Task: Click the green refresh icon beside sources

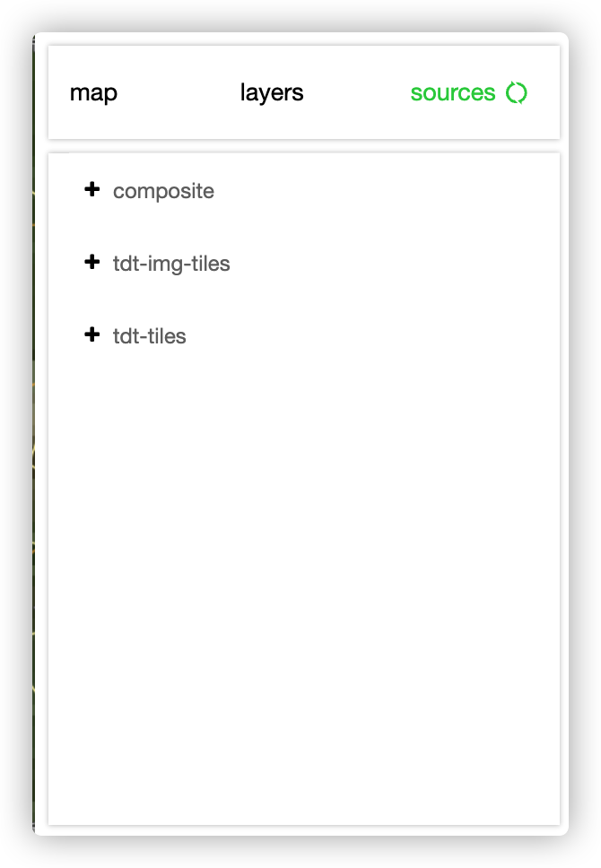Action: (517, 92)
